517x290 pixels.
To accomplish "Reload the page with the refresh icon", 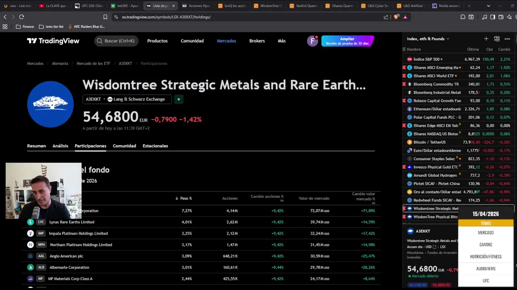I will (x=21, y=17).
